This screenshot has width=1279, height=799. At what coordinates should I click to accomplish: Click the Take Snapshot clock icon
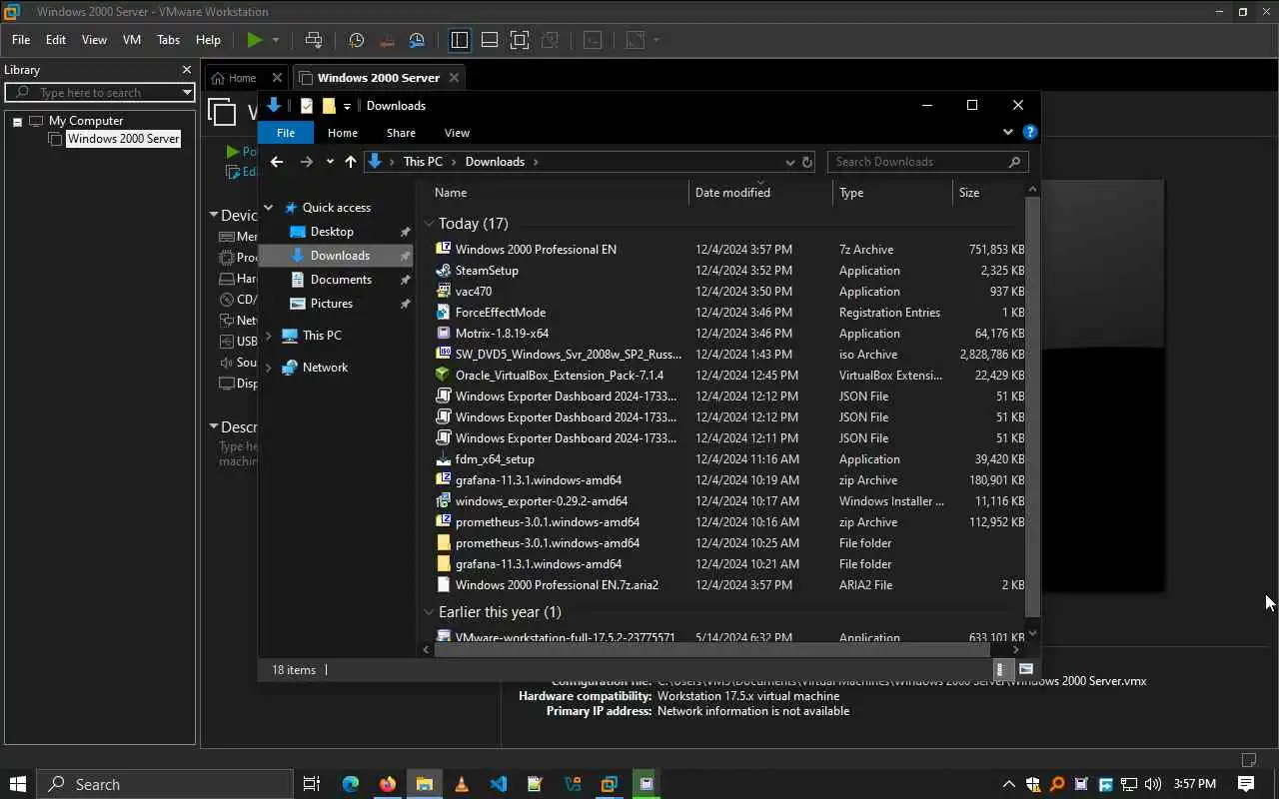point(357,40)
